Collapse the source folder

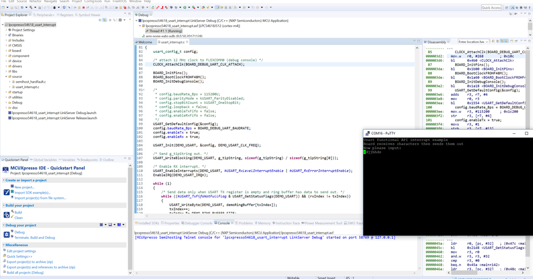(x=6, y=76)
